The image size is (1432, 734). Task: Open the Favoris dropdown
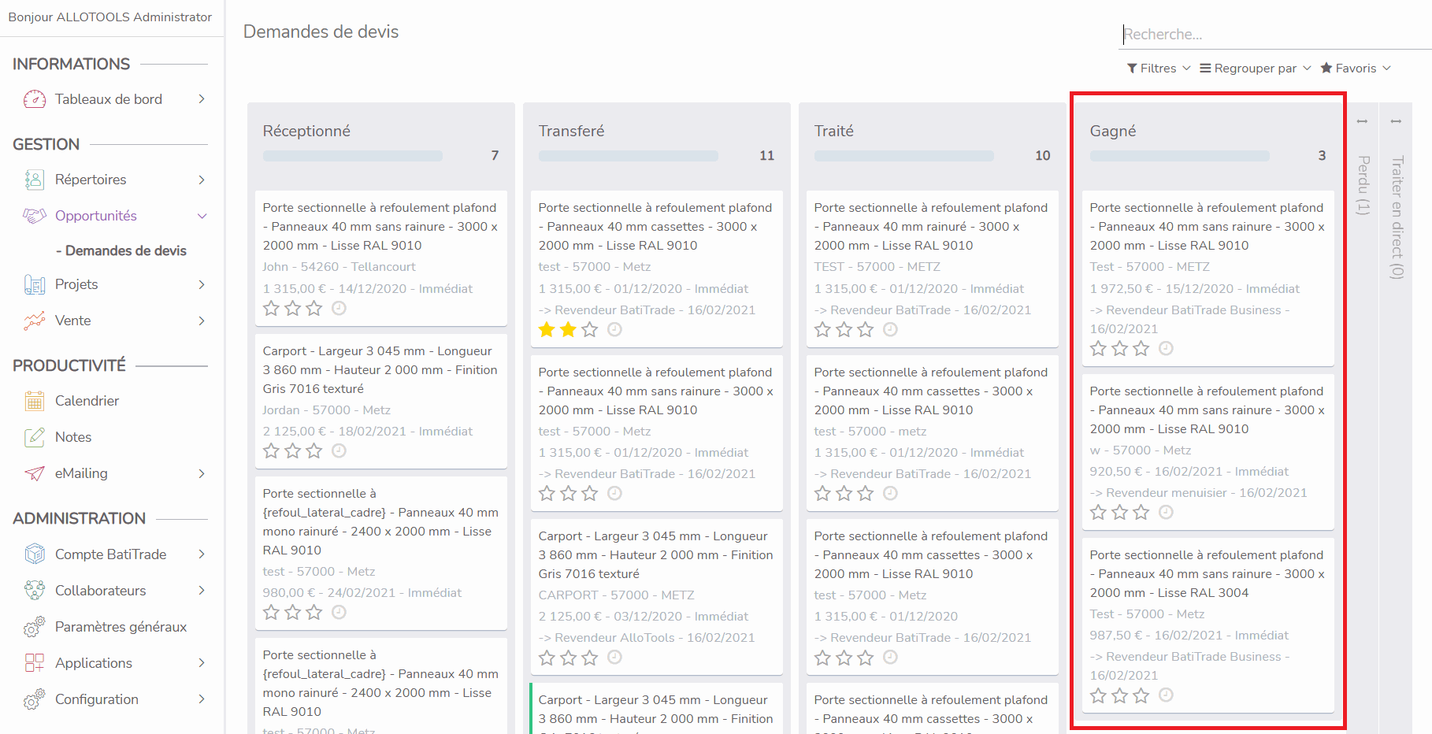[x=1356, y=69]
